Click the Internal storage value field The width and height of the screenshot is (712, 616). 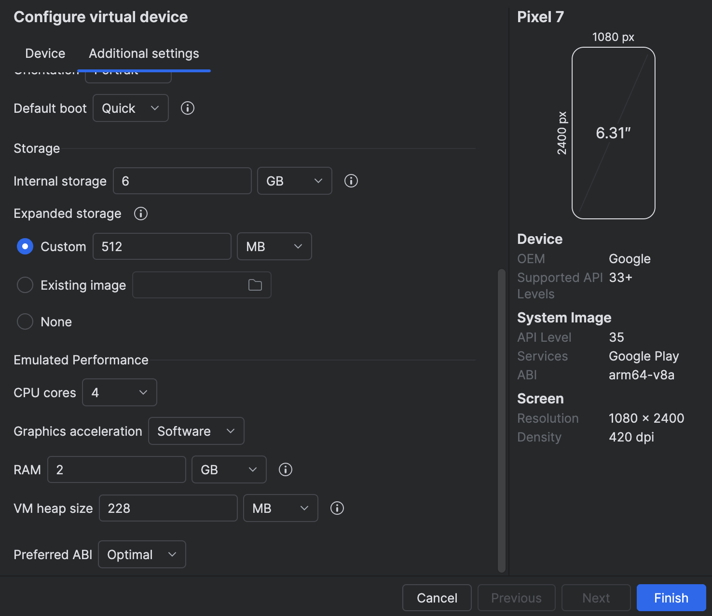pos(182,181)
